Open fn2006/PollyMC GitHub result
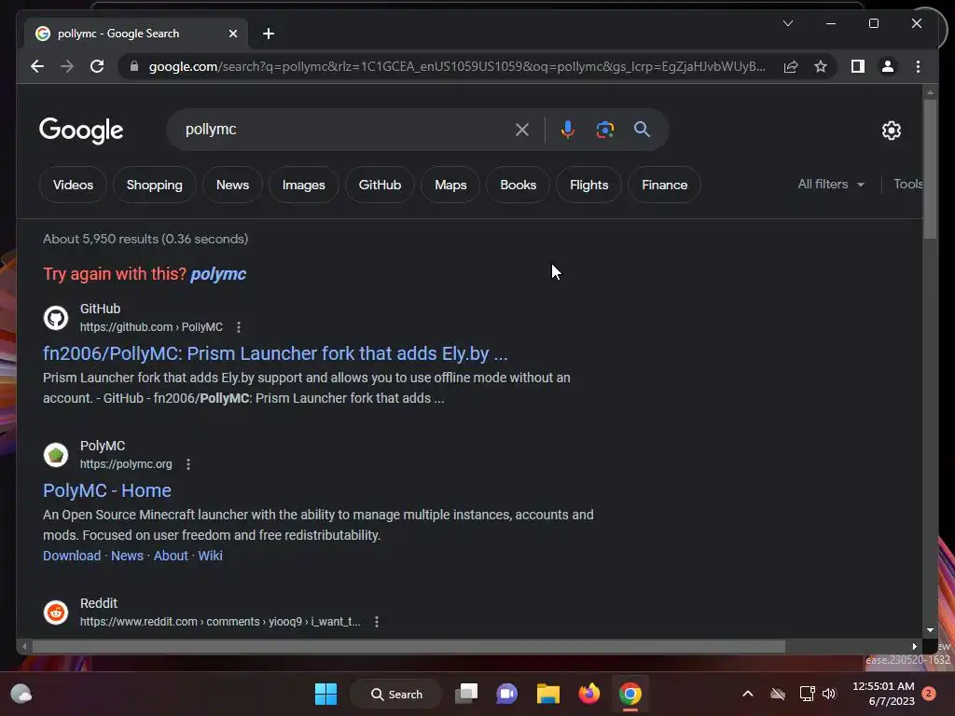955x716 pixels. pos(275,353)
